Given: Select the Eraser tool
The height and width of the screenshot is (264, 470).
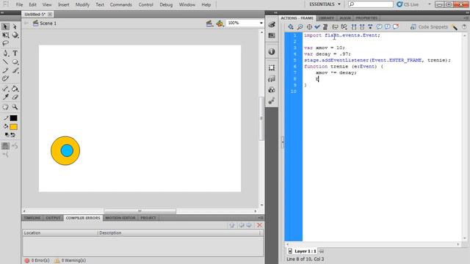Looking at the screenshot, I should (15, 97).
